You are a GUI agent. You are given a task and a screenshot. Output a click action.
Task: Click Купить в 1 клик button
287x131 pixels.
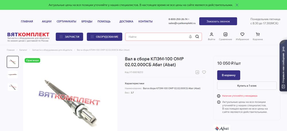pyautogui.click(x=247, y=86)
